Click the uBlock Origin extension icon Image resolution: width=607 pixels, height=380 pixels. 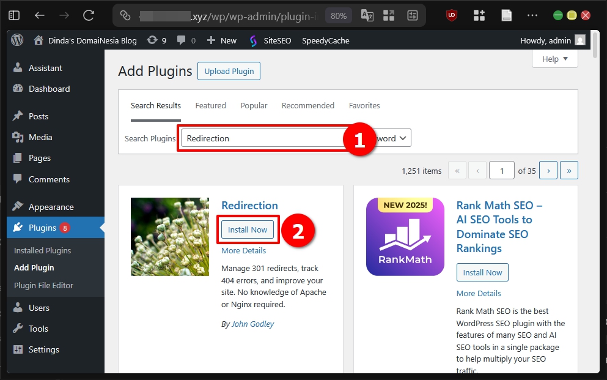click(451, 16)
